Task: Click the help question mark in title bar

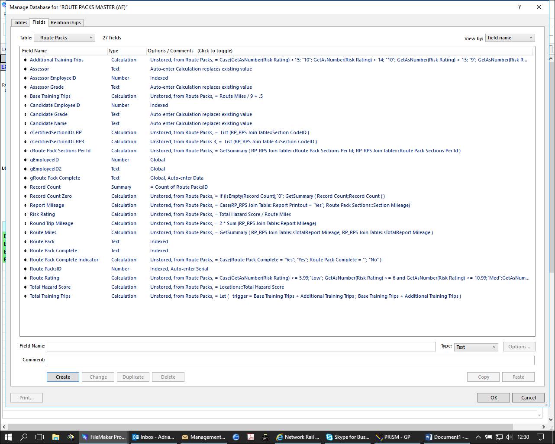Action: click(x=519, y=7)
